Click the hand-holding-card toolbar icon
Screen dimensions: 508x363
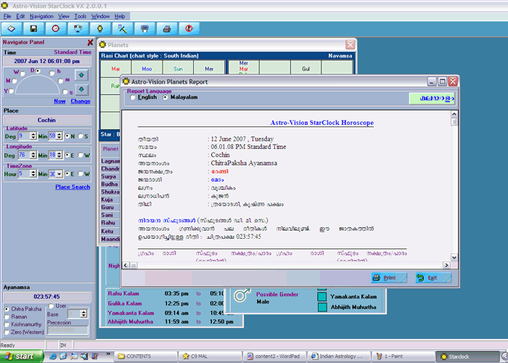(x=144, y=29)
